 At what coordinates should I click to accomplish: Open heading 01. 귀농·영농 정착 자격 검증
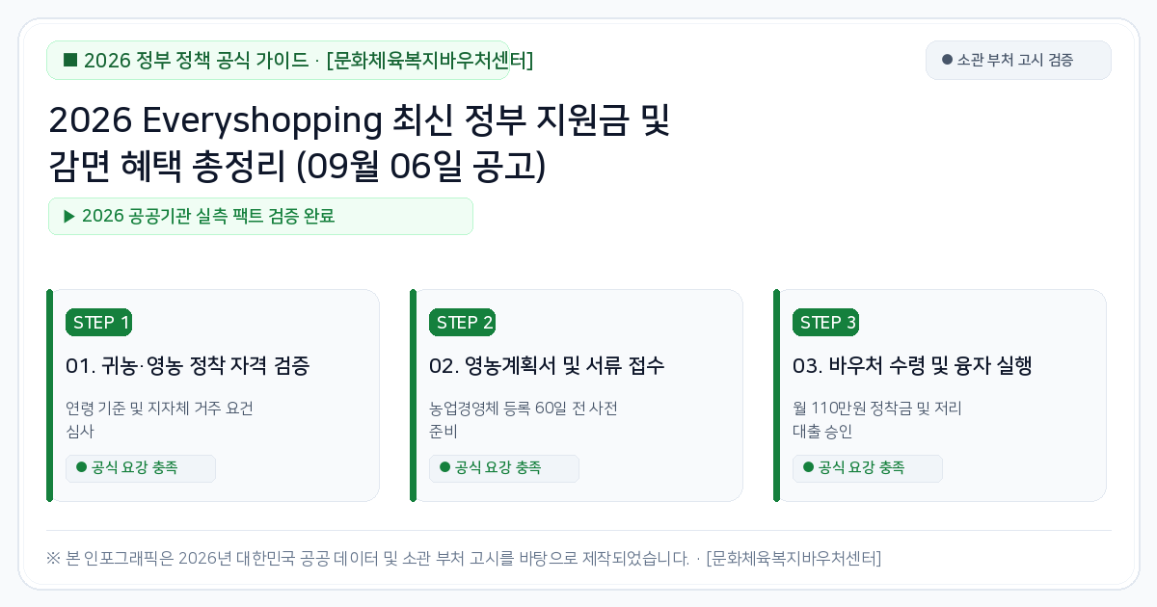pos(187,366)
